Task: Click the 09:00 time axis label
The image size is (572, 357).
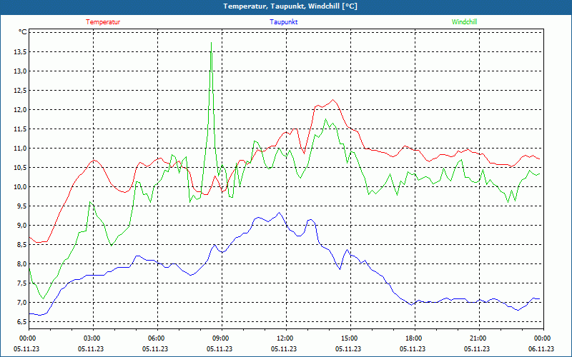Action: (222, 338)
